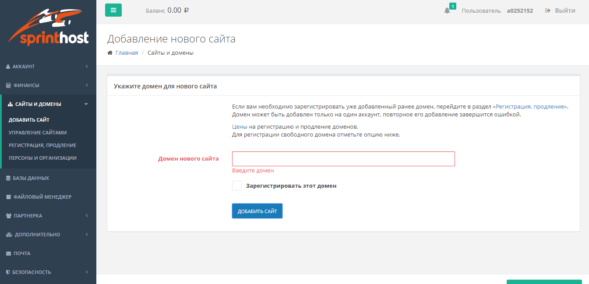Select Управление сайтами submenu item
589x284 pixels.
point(38,133)
